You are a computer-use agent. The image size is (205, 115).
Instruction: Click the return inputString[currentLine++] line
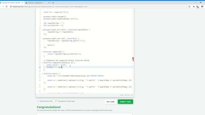coord(64,54)
